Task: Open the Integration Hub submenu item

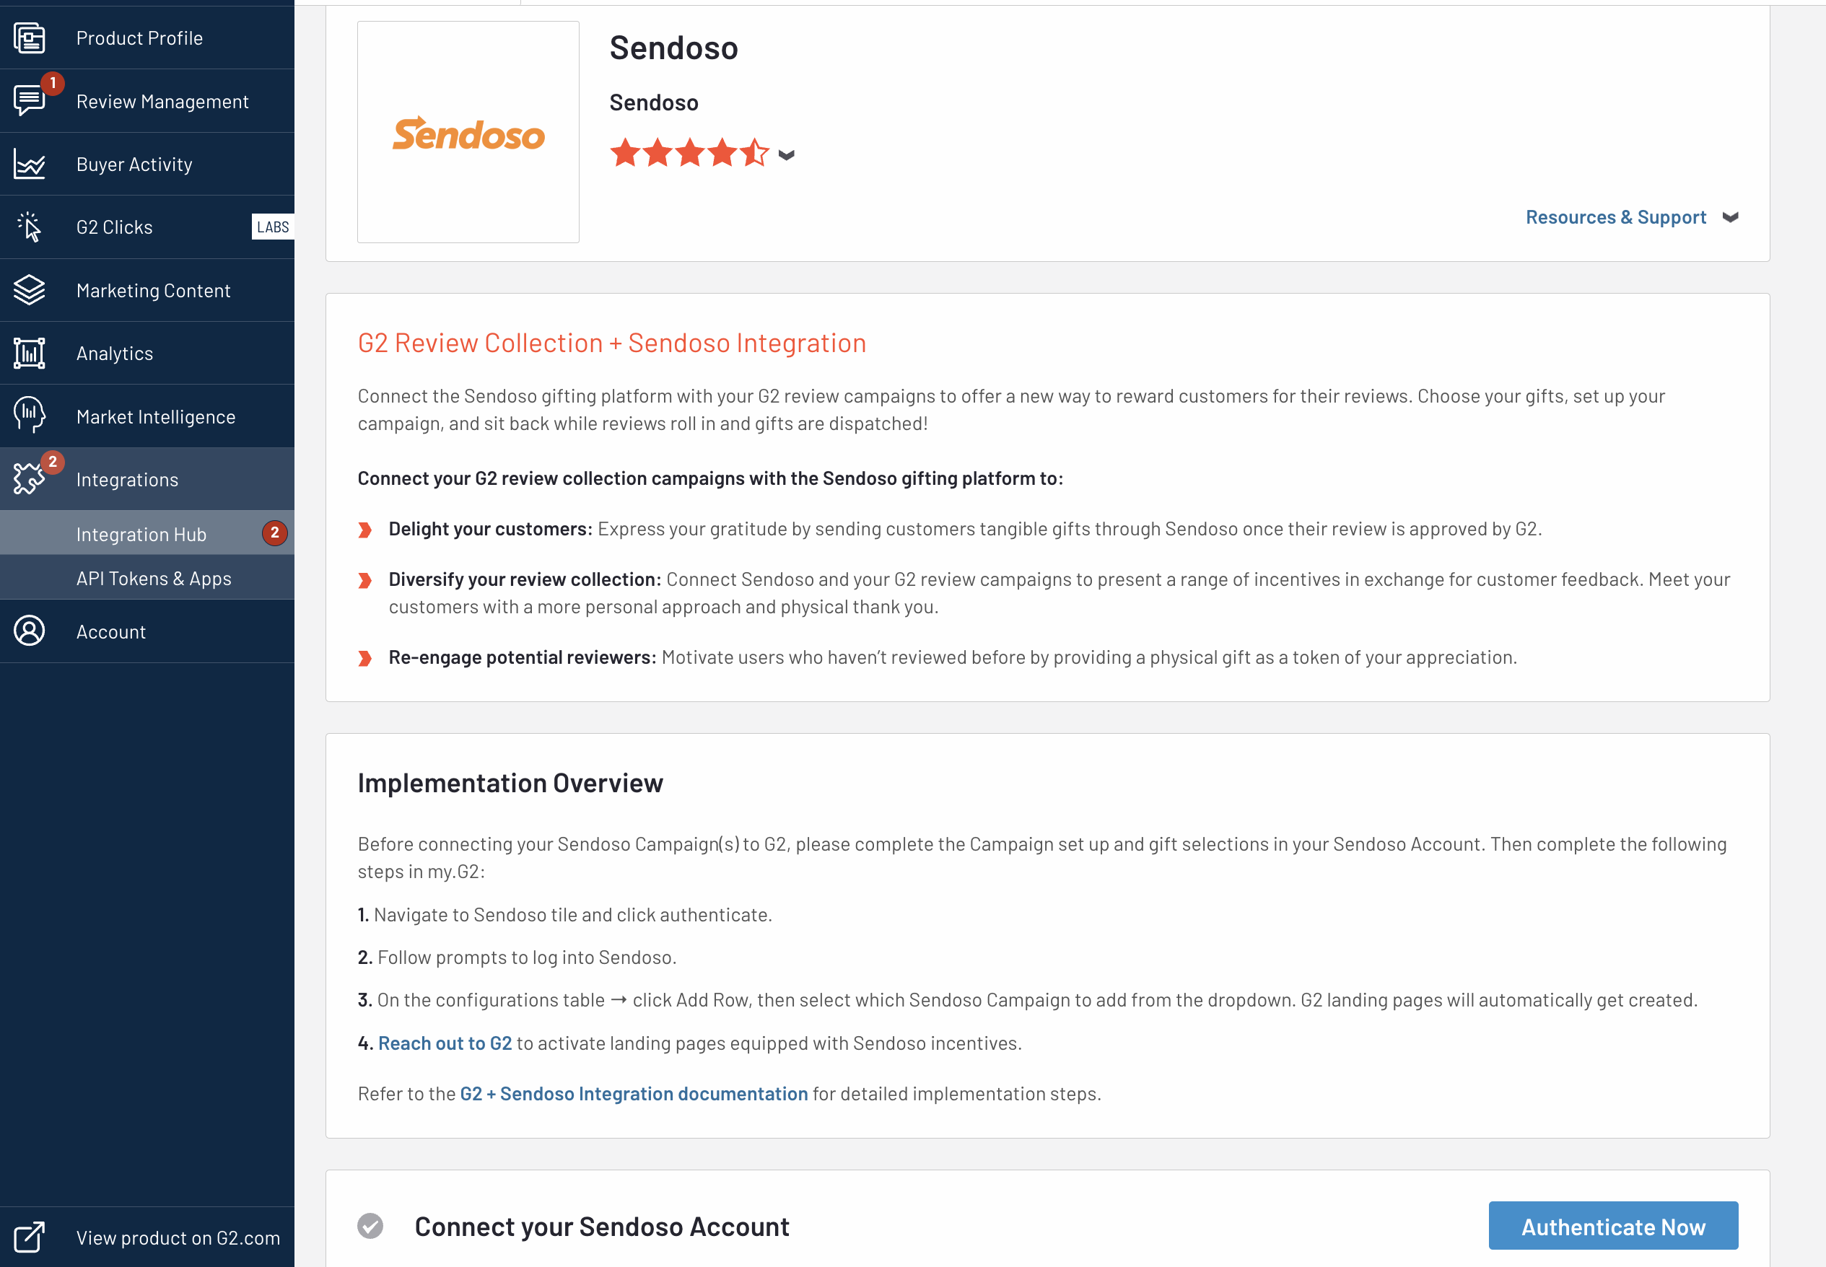Action: point(141,534)
